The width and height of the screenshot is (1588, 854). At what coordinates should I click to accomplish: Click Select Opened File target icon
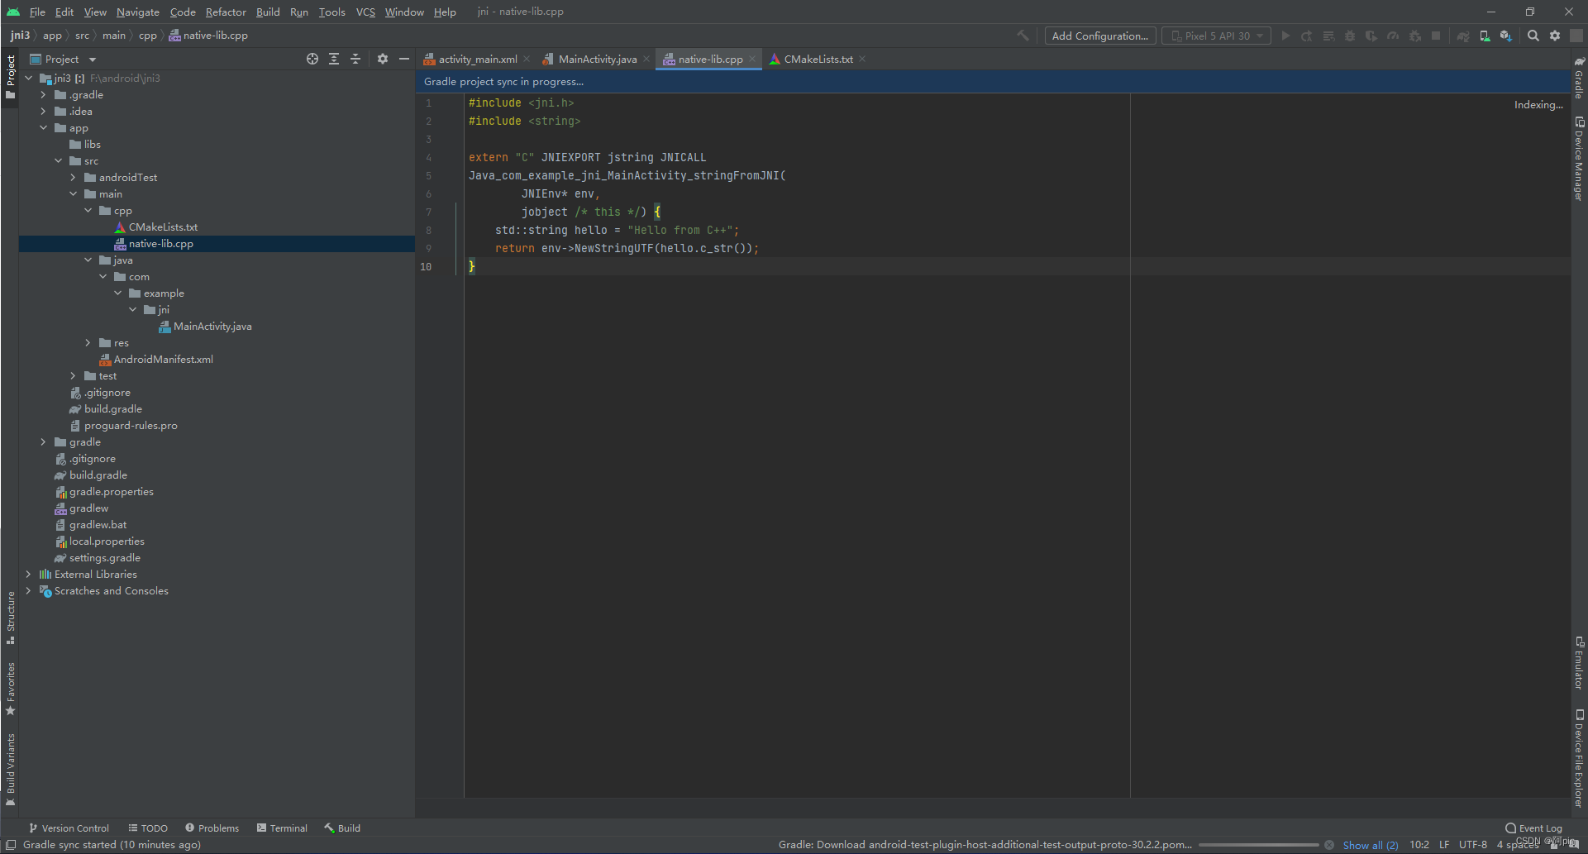[x=312, y=59]
